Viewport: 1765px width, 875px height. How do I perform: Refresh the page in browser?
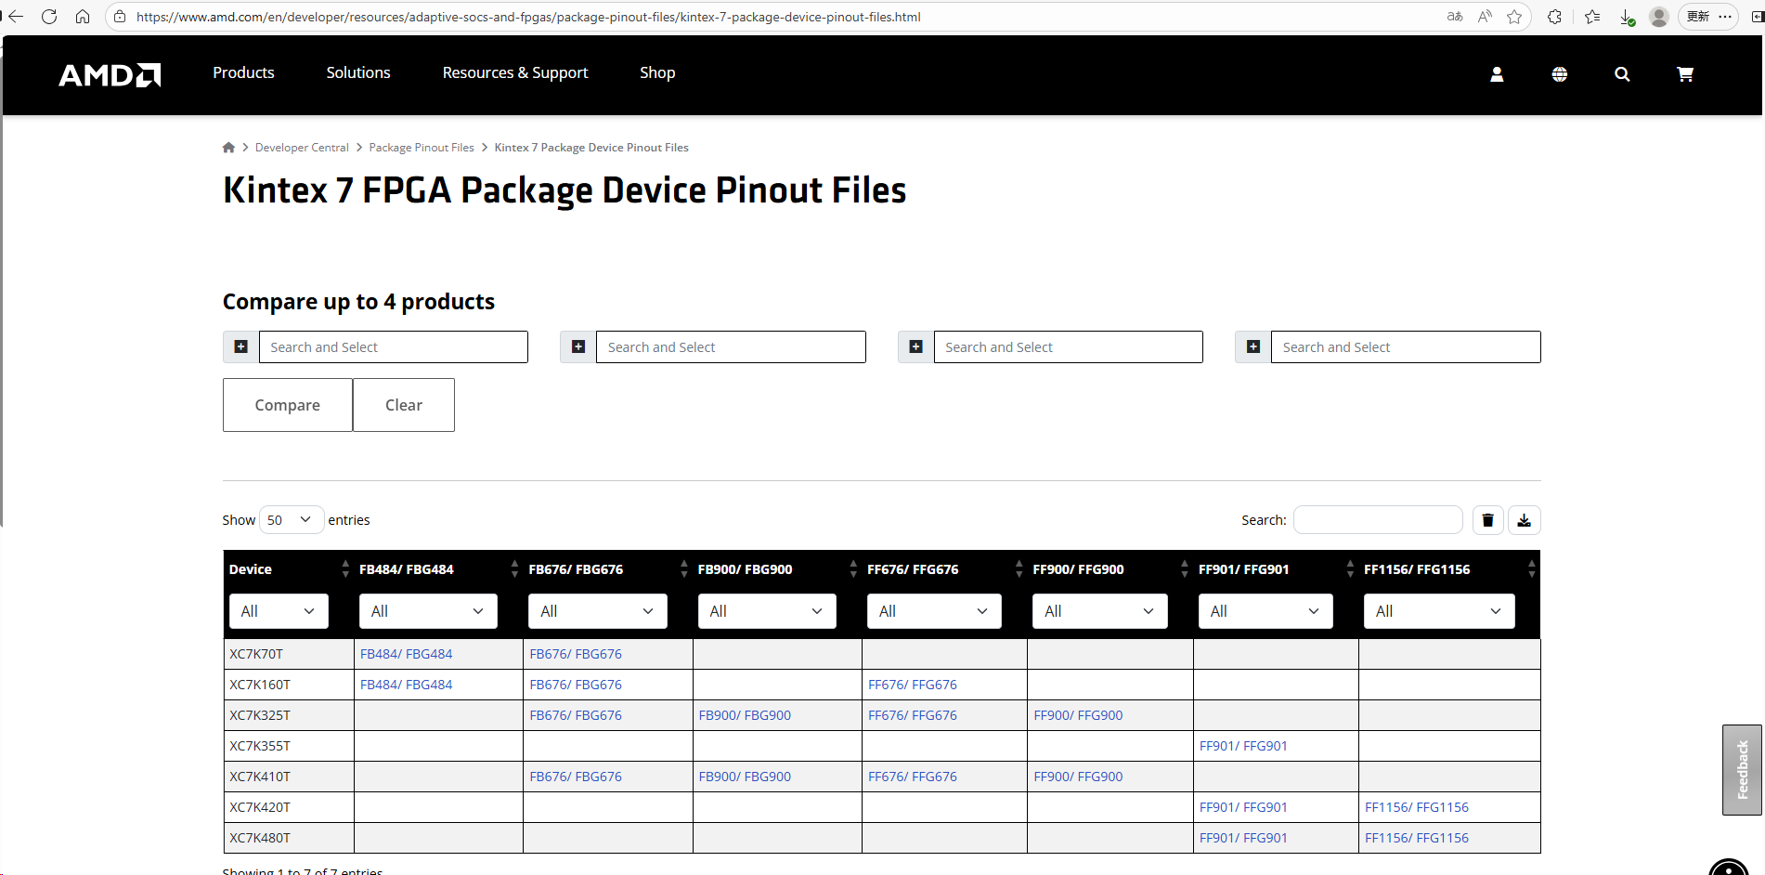tap(49, 17)
